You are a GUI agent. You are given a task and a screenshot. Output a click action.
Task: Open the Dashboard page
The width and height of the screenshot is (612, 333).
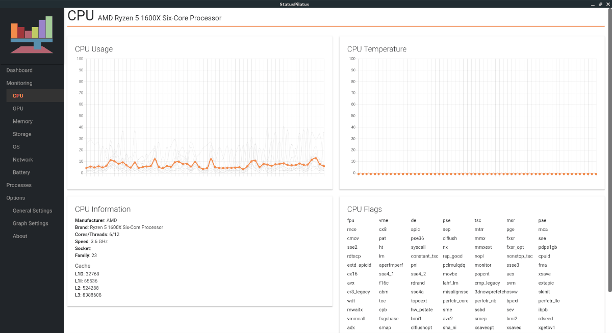[x=20, y=70]
